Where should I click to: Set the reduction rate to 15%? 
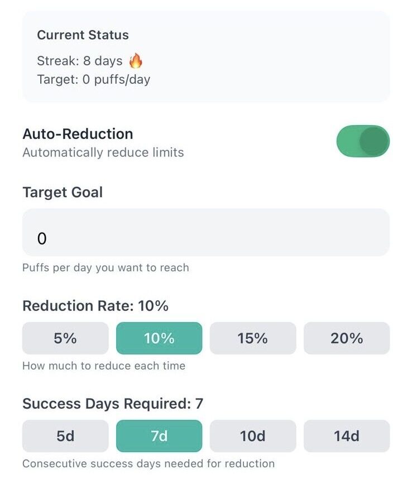(253, 338)
